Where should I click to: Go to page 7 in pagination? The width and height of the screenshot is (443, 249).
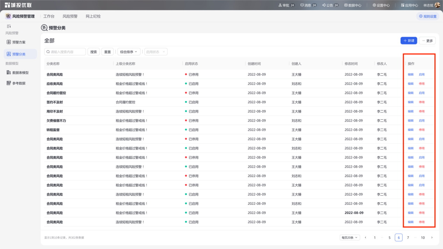[408, 237]
